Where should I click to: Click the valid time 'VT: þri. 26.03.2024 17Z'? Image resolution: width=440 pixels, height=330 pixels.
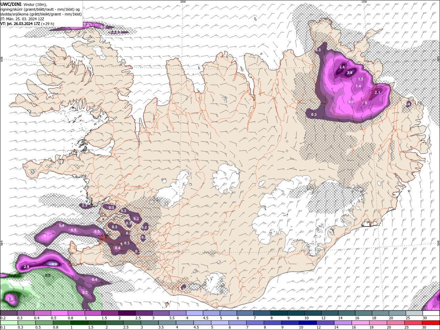click(x=21, y=23)
